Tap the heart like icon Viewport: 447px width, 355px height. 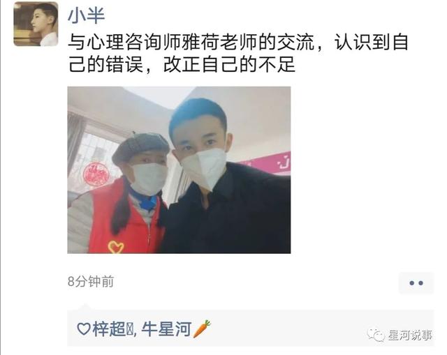click(84, 328)
